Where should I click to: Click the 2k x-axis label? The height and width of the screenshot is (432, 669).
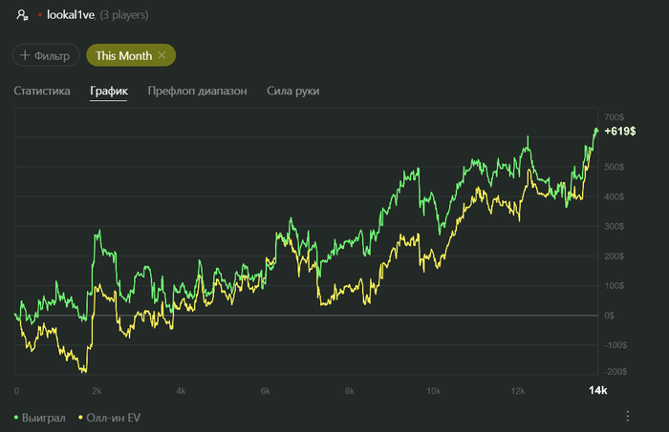[x=97, y=391]
